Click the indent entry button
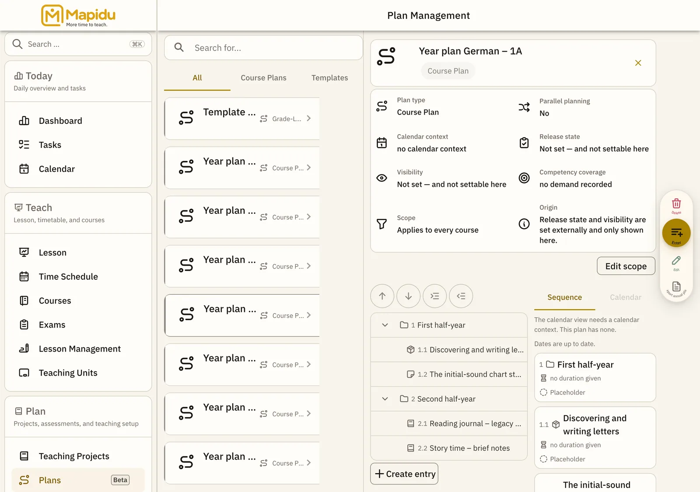 coord(435,296)
